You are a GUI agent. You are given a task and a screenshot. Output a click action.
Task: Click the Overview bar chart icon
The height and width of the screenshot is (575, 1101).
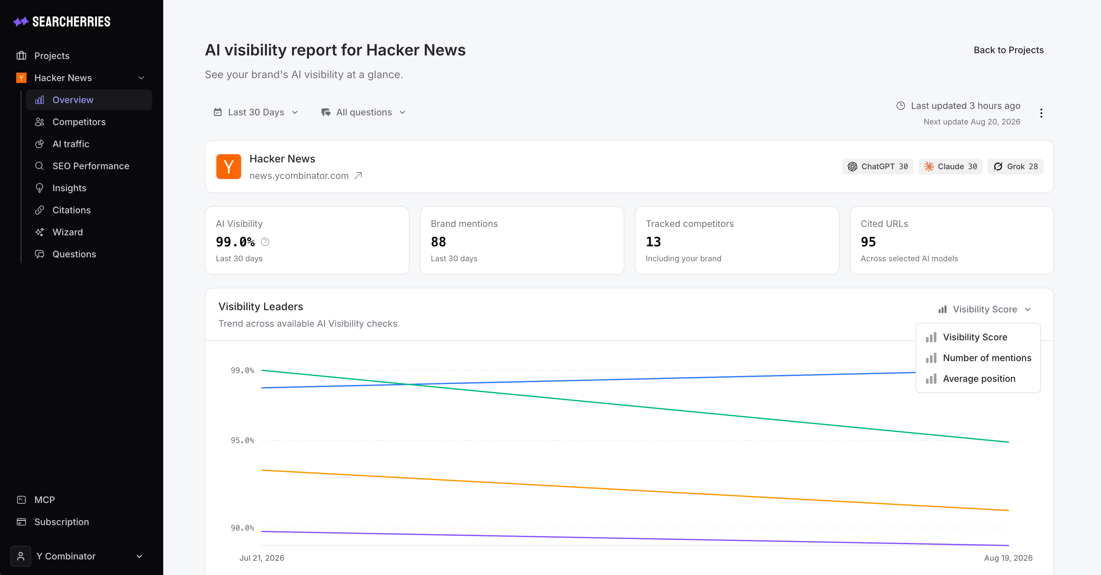tap(39, 100)
